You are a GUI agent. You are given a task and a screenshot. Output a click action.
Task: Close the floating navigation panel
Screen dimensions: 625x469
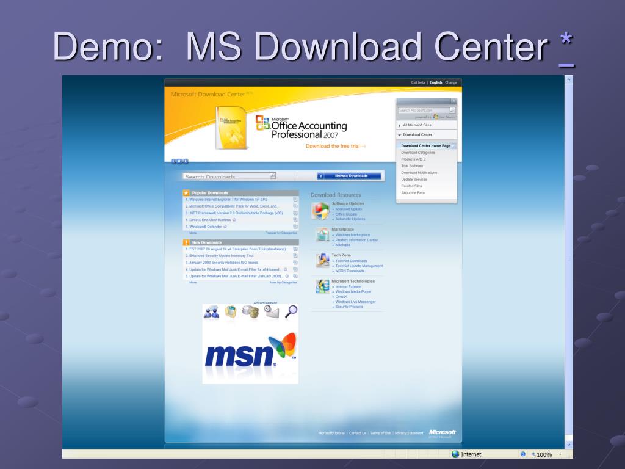click(x=453, y=101)
